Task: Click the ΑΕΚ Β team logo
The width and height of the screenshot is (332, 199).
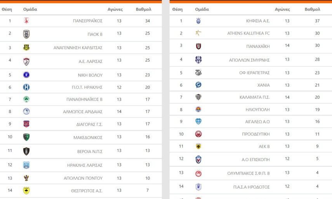Action: 198,146
